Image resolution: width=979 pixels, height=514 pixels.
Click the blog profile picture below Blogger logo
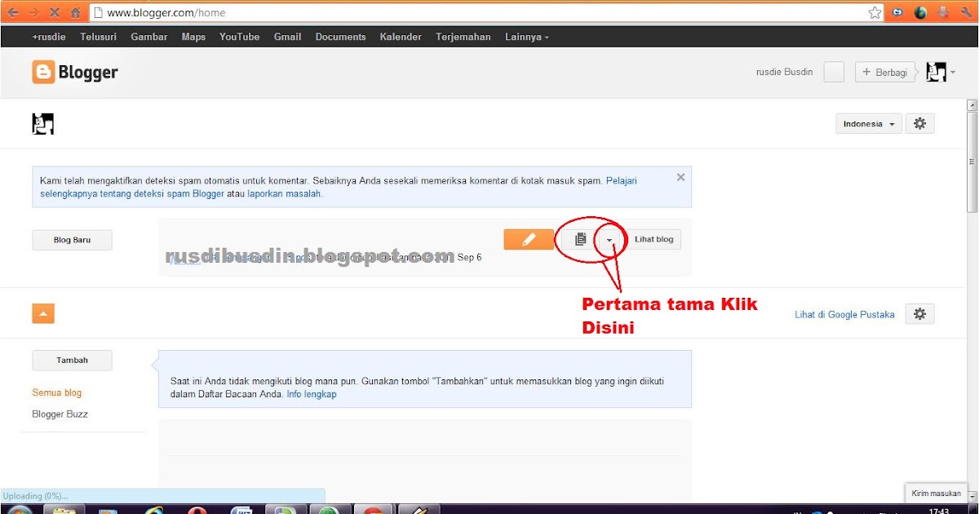pyautogui.click(x=42, y=123)
